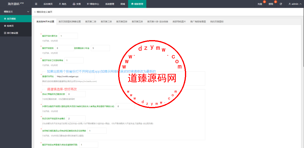Click the 抢单页 sidebar snowflake icon
Viewport: 304px width, 148px height.
coord(5,26)
